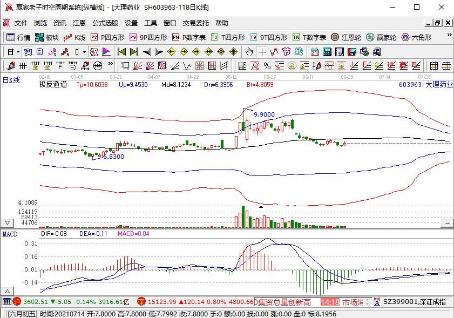Expand the top toolbar overflow chevron
Image resolution: width=454 pixels, height=318 pixels.
coord(449,35)
